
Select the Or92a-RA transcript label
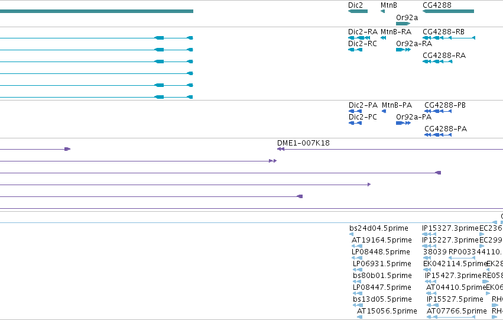point(414,44)
